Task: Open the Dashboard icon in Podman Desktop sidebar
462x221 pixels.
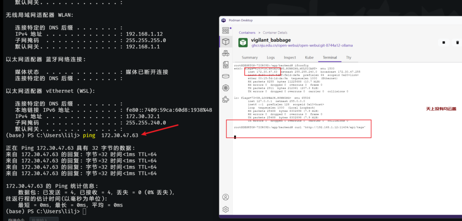Action: 226,30
